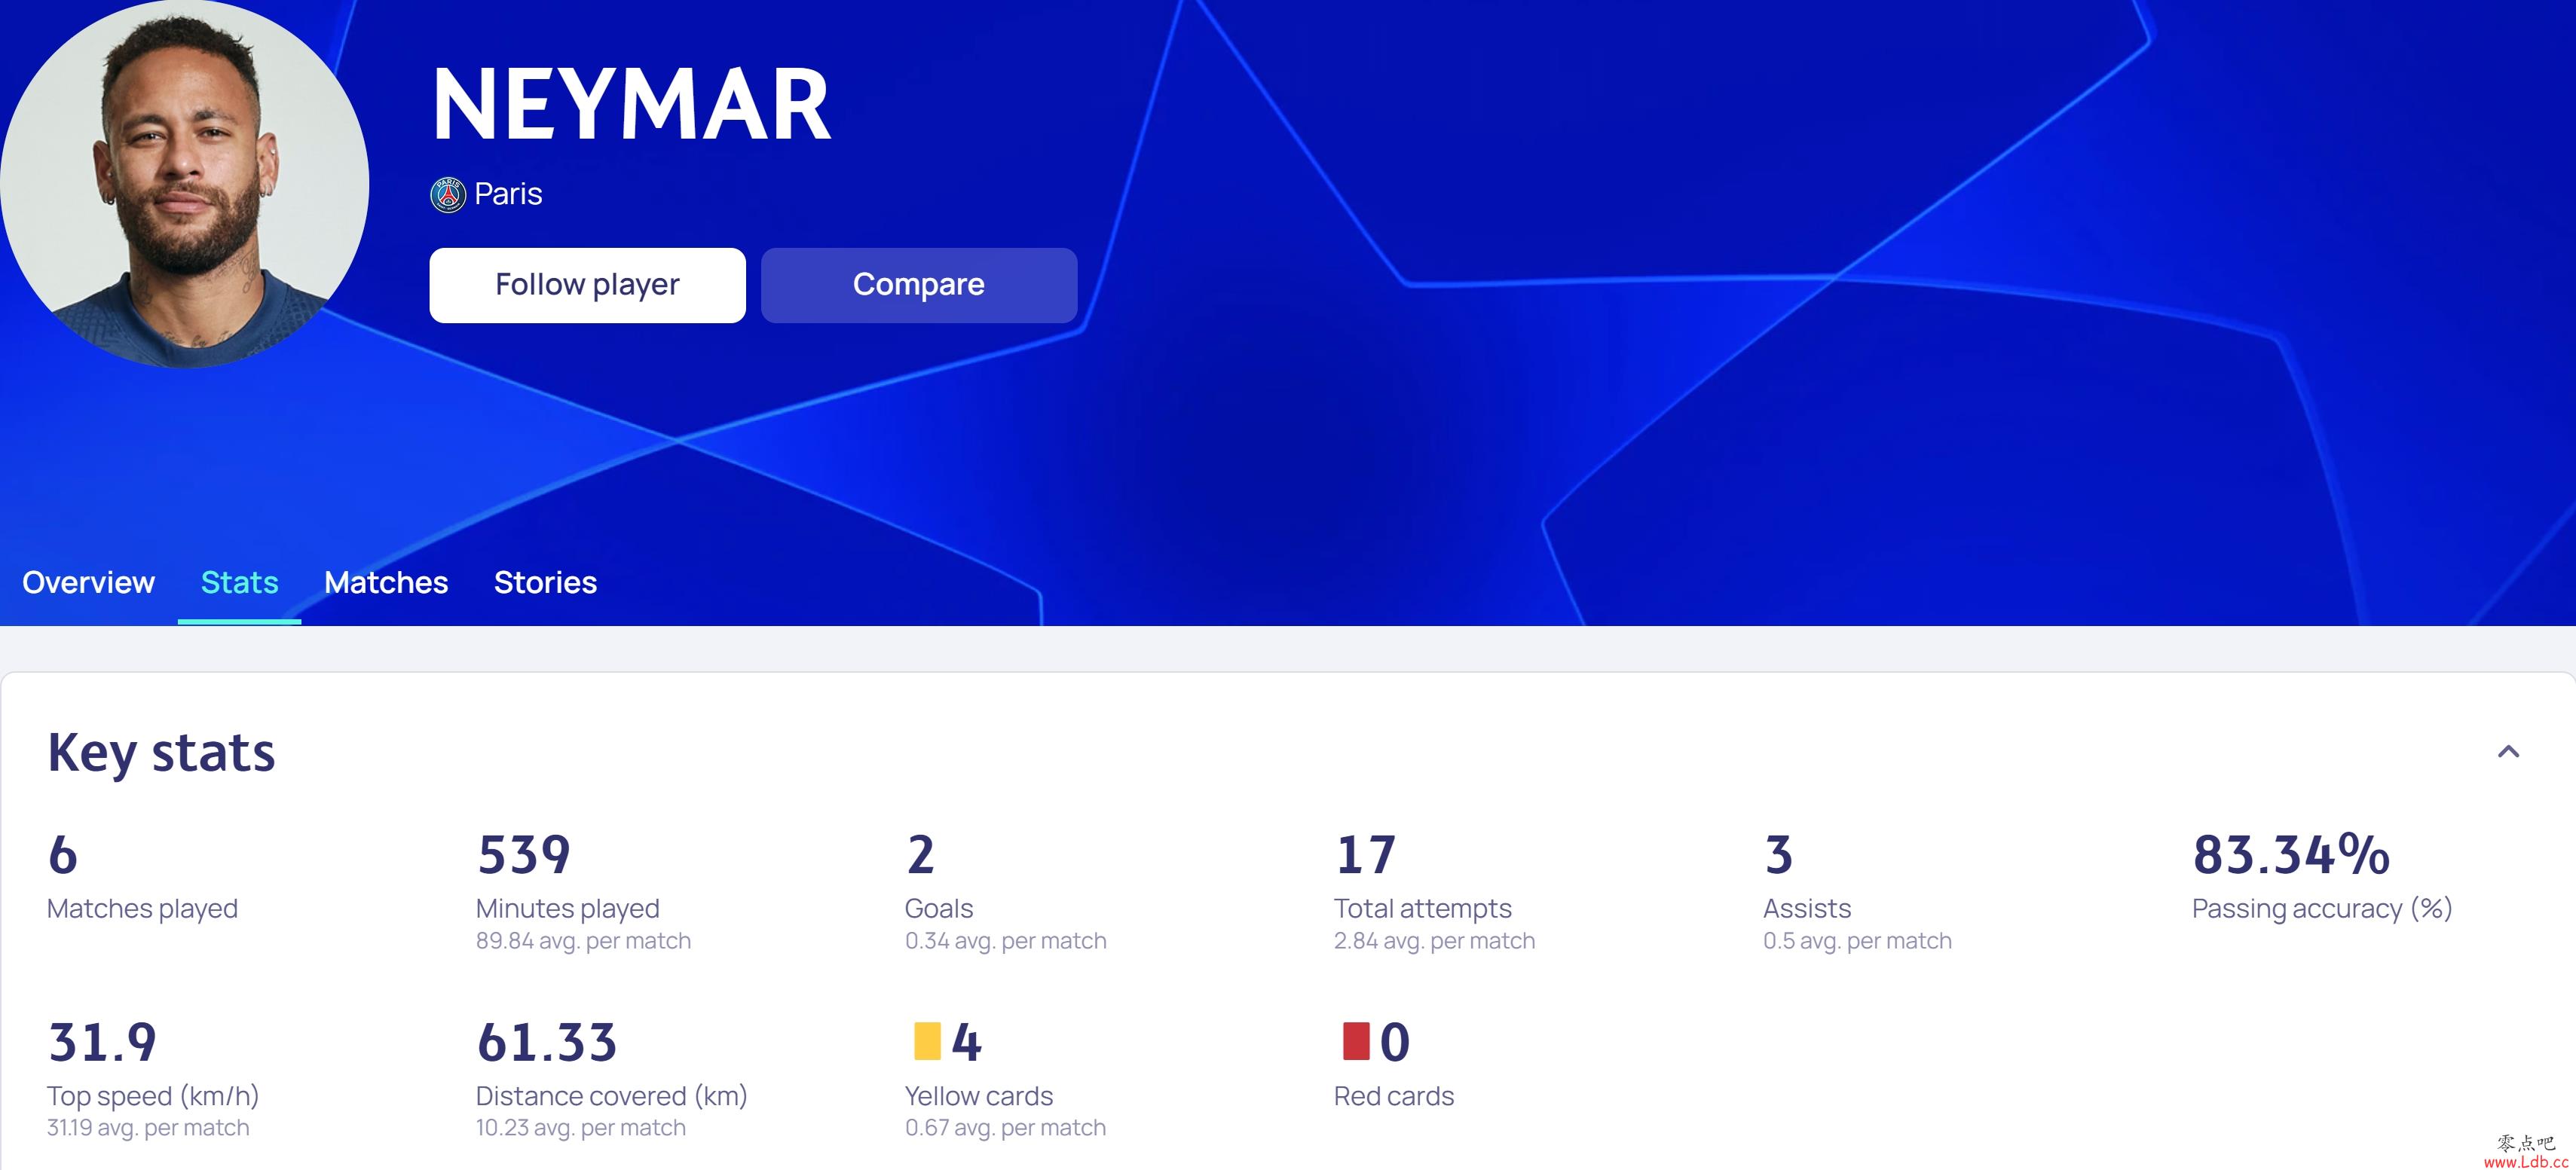
Task: Click the 61.33 distance covered value
Action: point(546,1042)
